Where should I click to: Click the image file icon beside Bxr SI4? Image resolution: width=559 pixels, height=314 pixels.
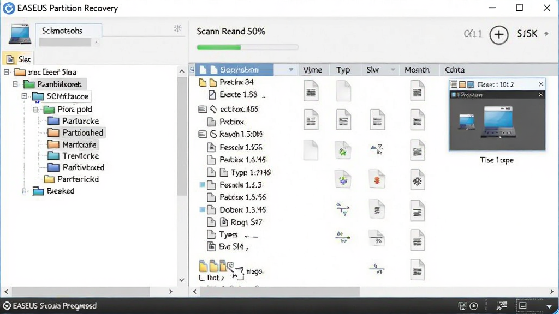(211, 246)
